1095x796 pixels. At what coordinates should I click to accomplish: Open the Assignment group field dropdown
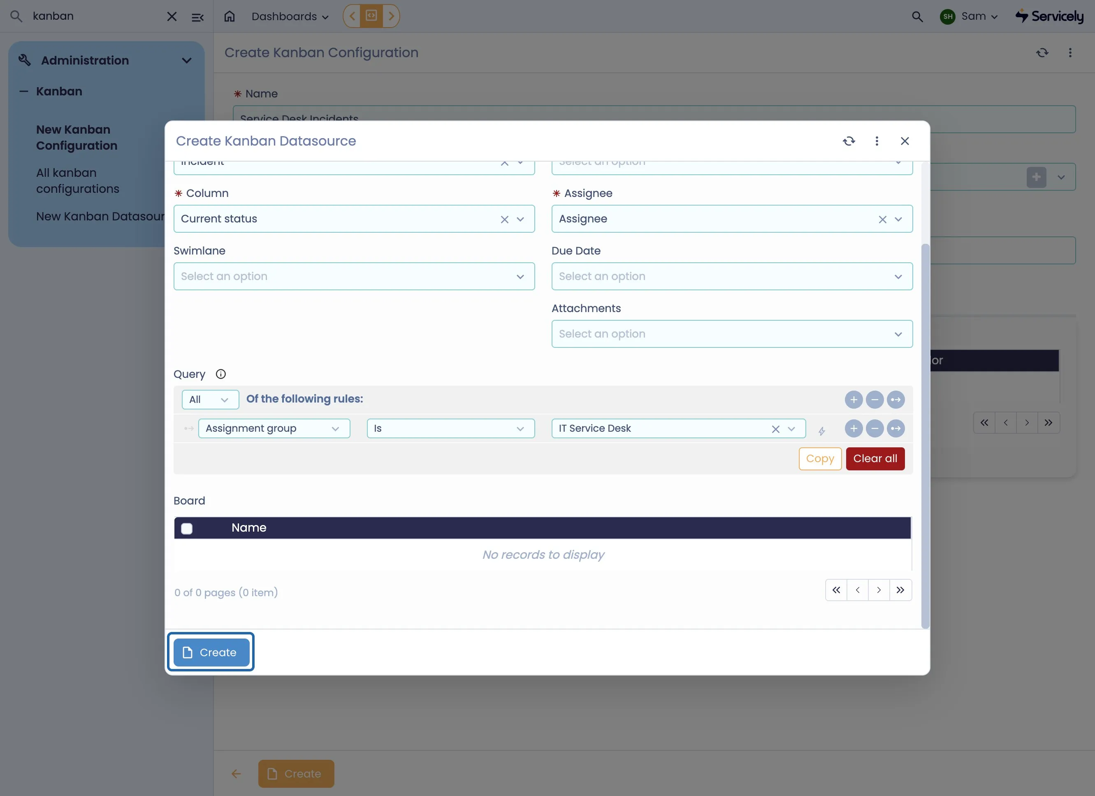tap(274, 429)
